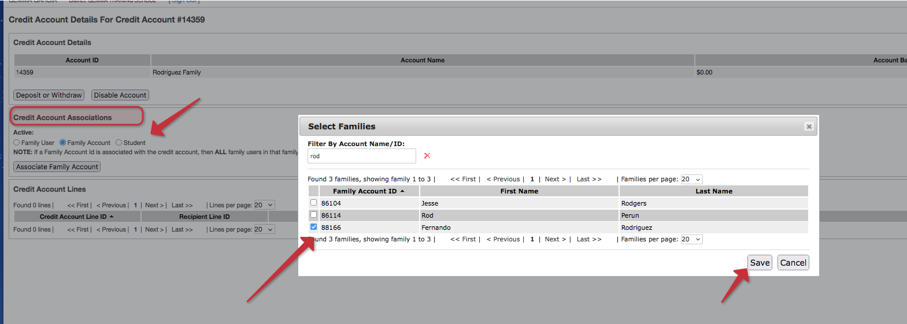The width and height of the screenshot is (907, 324).
Task: Clear the filter with the red X icon
Action: pos(427,156)
